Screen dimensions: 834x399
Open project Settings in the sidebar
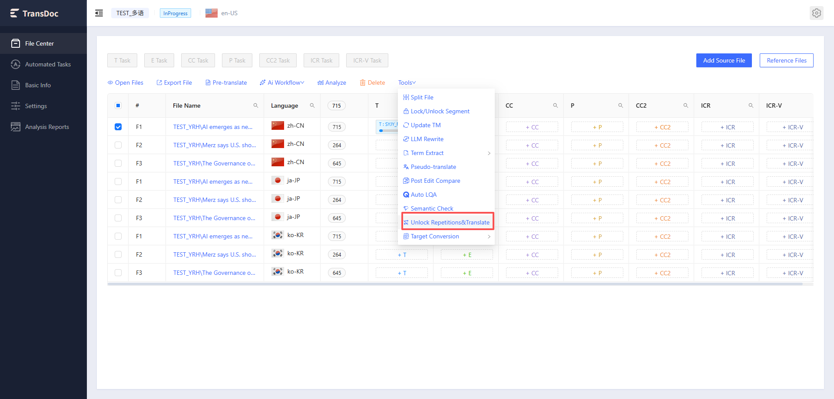tap(43, 106)
